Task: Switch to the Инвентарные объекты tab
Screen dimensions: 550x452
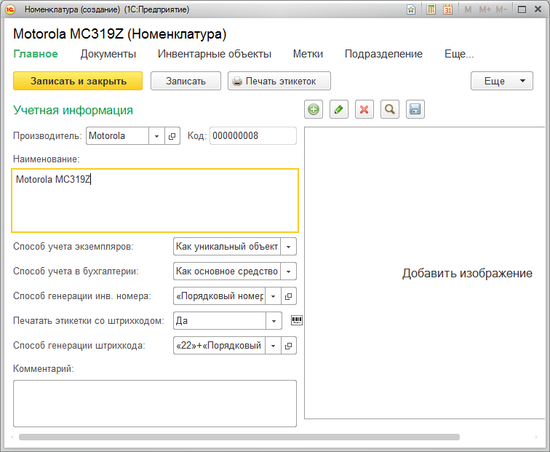Action: click(x=215, y=54)
